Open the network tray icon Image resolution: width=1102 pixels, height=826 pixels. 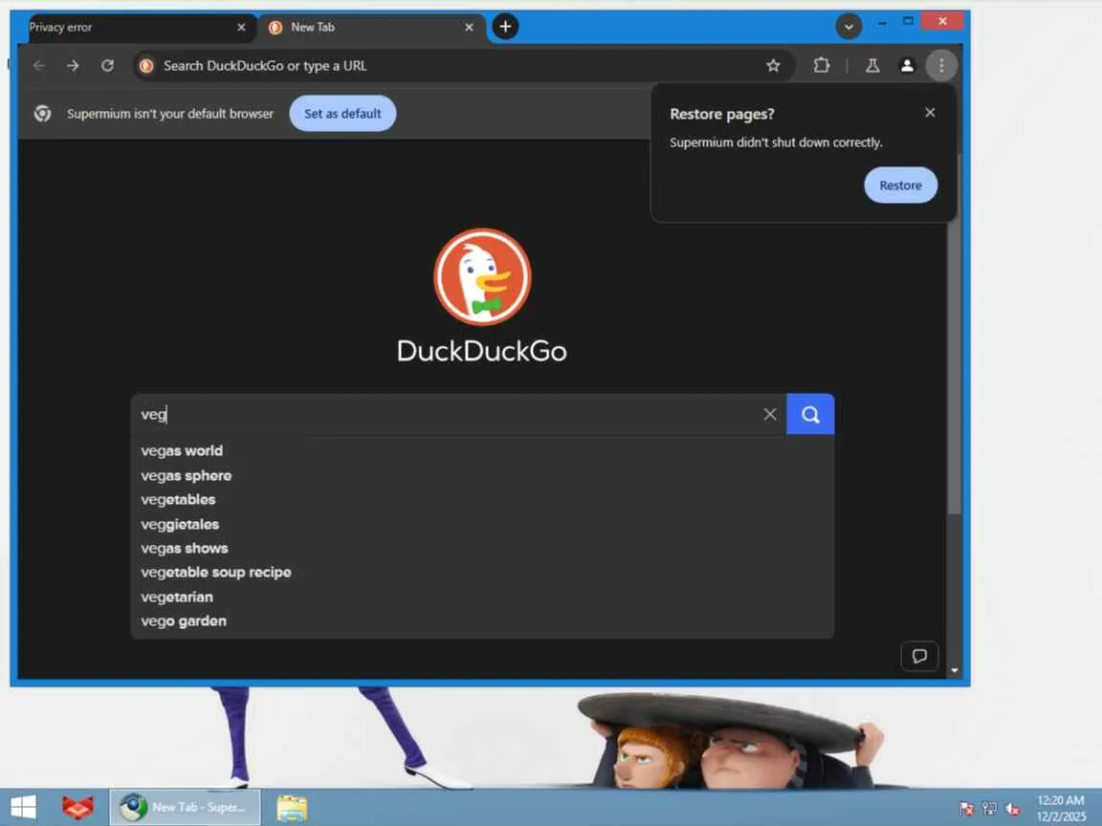coord(989,809)
